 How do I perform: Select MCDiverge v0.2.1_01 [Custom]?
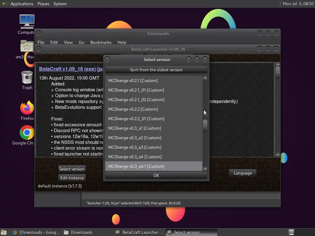pos(154,90)
